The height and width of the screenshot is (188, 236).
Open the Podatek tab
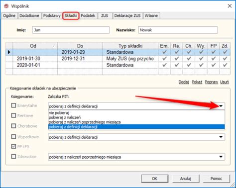[x=88, y=16]
